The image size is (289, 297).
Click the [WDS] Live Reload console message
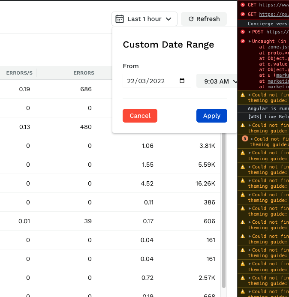point(263,117)
